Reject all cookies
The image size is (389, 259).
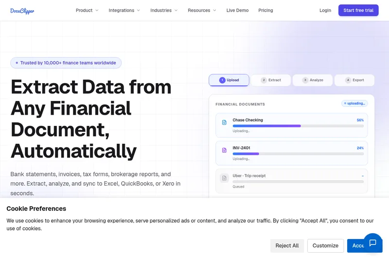[x=287, y=245]
